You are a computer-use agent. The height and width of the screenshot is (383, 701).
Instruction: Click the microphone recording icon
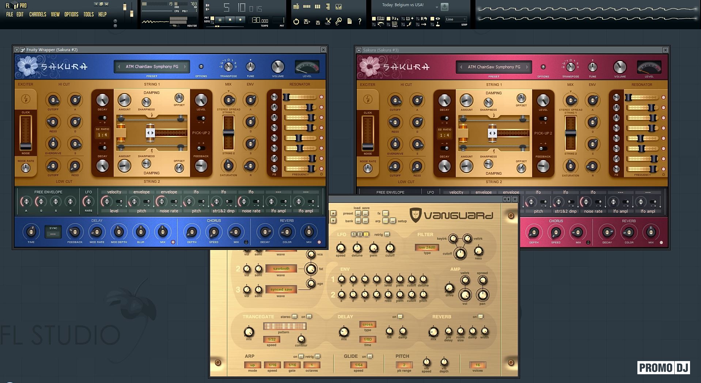pyautogui.click(x=338, y=22)
